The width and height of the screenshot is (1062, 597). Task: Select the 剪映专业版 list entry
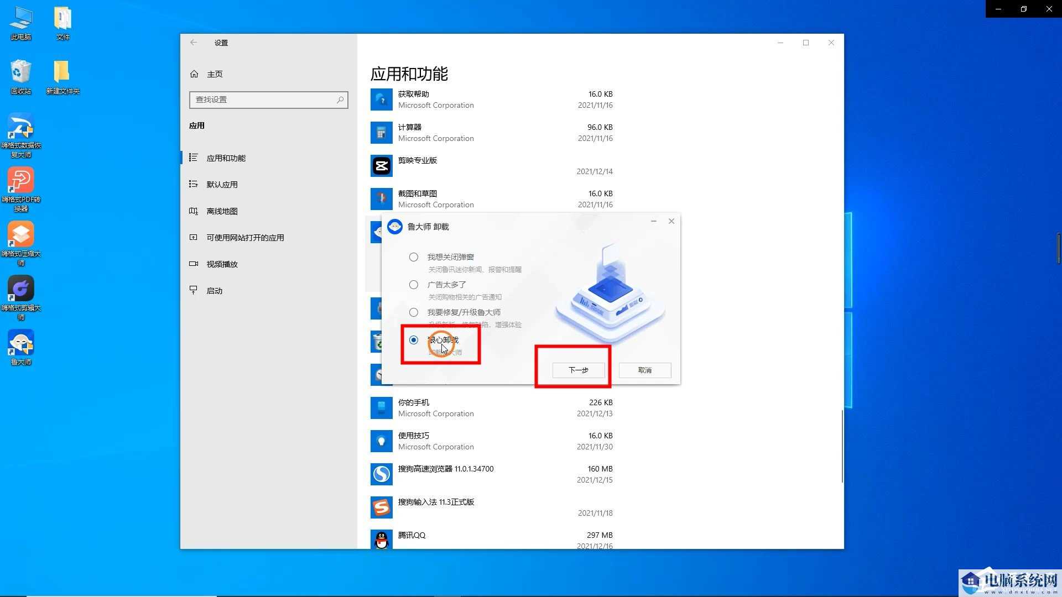(492, 166)
